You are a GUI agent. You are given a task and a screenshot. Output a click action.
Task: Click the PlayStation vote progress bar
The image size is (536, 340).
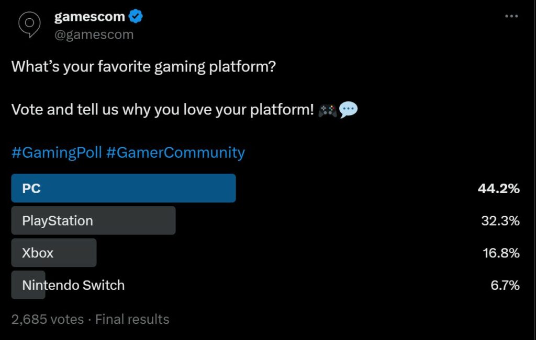(93, 220)
